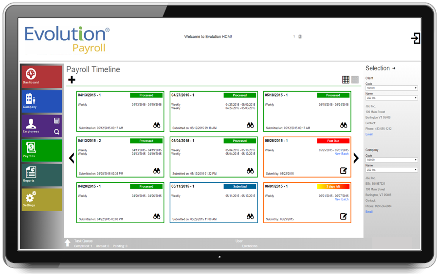Edit the 06/01/2015 - 1 payroll
Image resolution: width=439 pixels, height=275 pixels.
tap(344, 216)
